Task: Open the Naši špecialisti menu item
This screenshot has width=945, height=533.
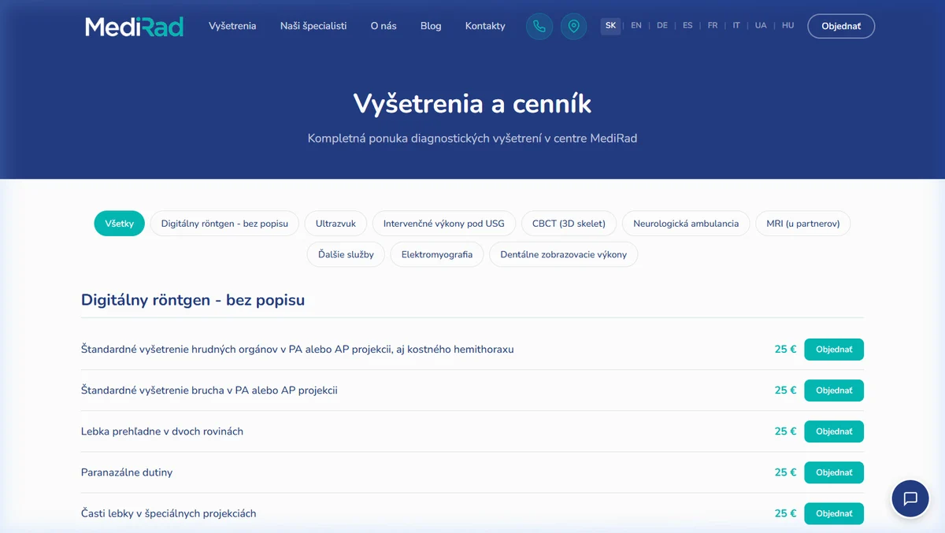Action: [313, 26]
